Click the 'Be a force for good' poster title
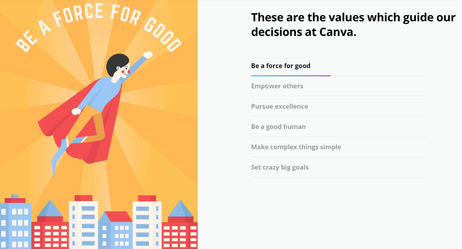Viewport: 462px width, 249px height. pyautogui.click(x=99, y=28)
